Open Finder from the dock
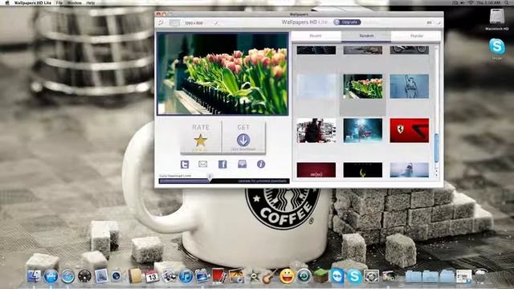Image resolution: width=514 pixels, height=289 pixels. pyautogui.click(x=34, y=276)
